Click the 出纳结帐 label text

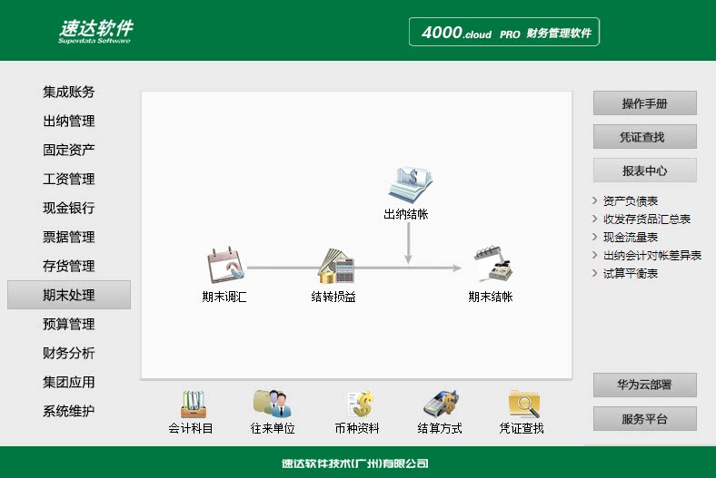(x=406, y=214)
